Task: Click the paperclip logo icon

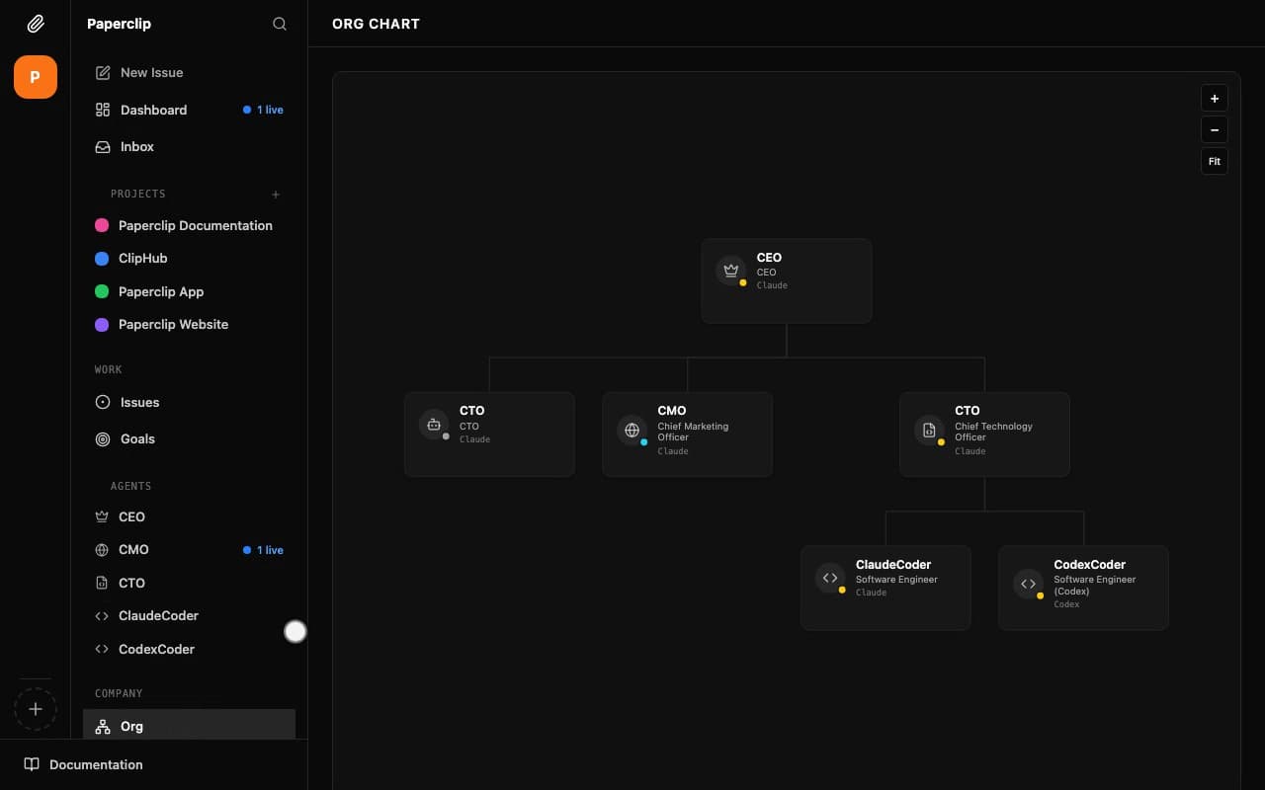Action: (36, 24)
